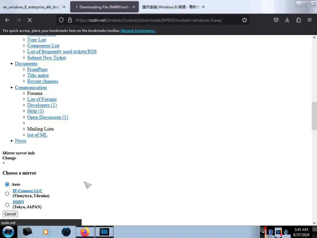Open the Firefox hamburger menu
This screenshot has width=317, height=238.
coord(309,20)
